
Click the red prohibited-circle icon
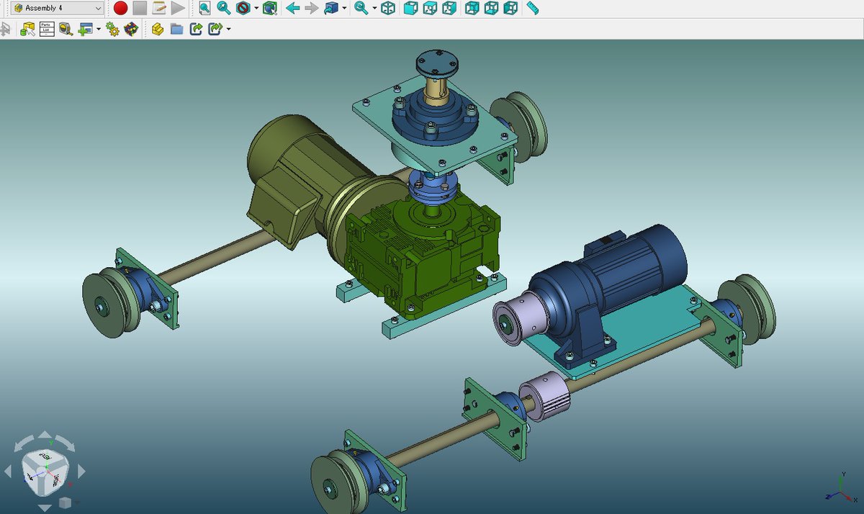tap(243, 9)
